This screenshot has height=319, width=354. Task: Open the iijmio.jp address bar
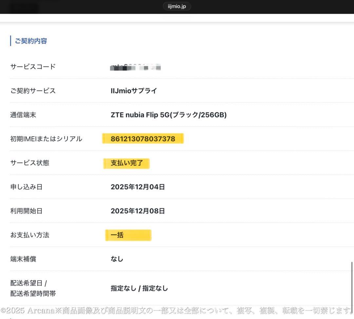click(x=177, y=6)
